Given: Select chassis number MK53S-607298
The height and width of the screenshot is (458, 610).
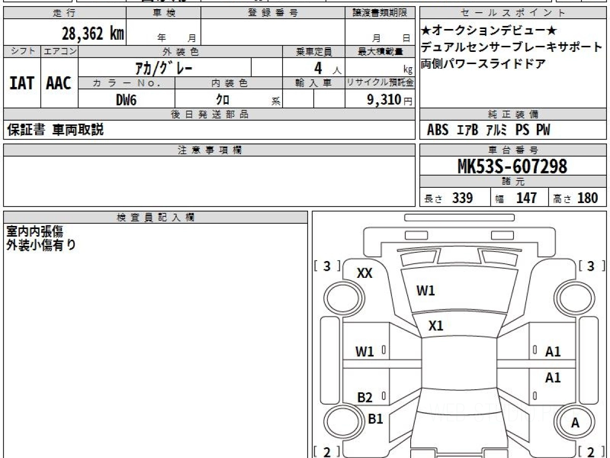Looking at the screenshot, I should [x=512, y=166].
